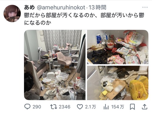Viewport: 152px width, 114px height.
Task: Open the views analytics bar-chart icon
Action: (106, 107)
